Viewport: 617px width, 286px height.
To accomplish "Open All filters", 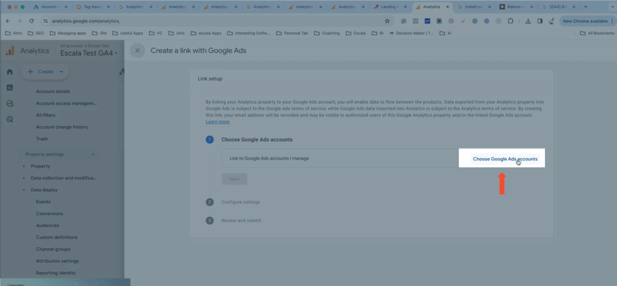I will tap(45, 115).
